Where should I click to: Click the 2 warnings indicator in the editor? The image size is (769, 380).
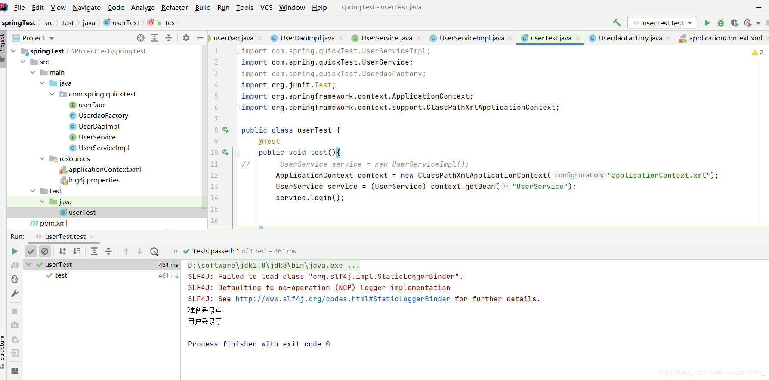click(x=757, y=53)
